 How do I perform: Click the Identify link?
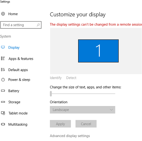(56, 78)
